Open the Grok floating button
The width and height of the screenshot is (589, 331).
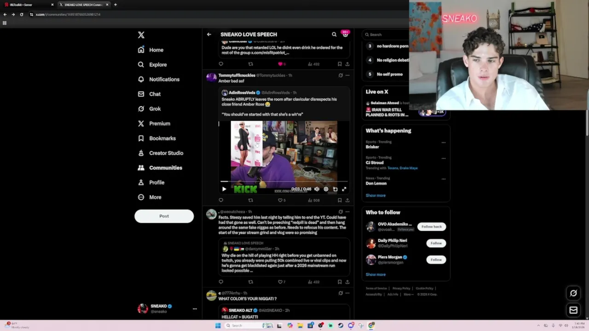click(573, 293)
